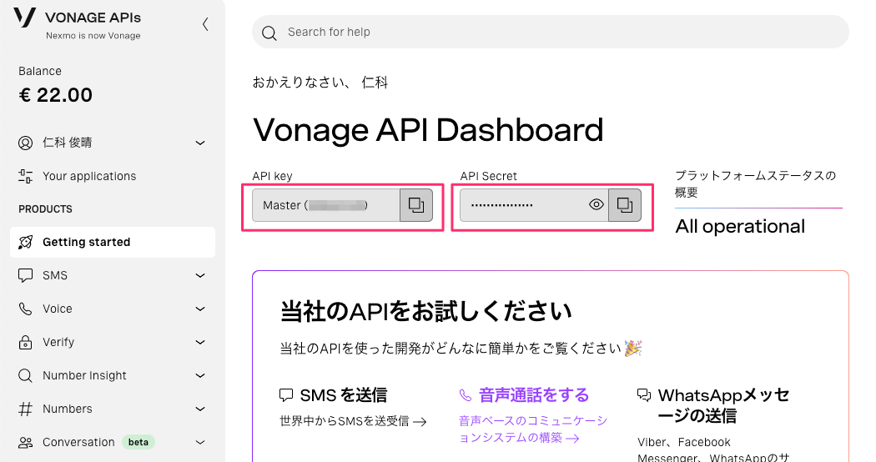Click the Verify padlock icon

[x=25, y=343]
